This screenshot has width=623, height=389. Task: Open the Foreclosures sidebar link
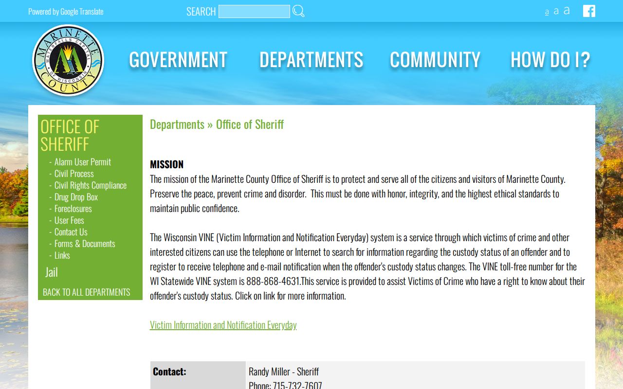(73, 209)
